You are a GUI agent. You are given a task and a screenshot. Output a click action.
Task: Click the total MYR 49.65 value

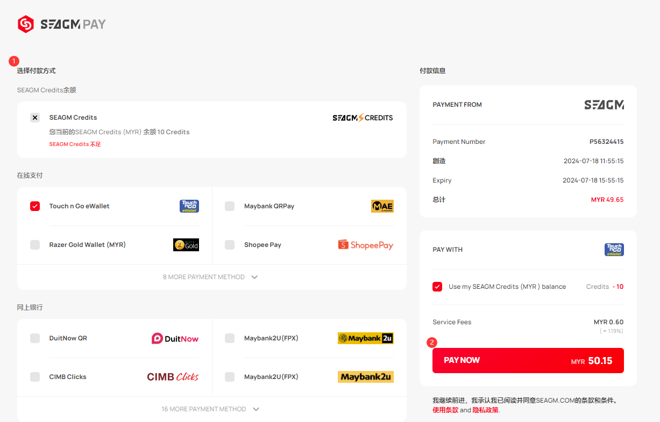[x=607, y=200]
